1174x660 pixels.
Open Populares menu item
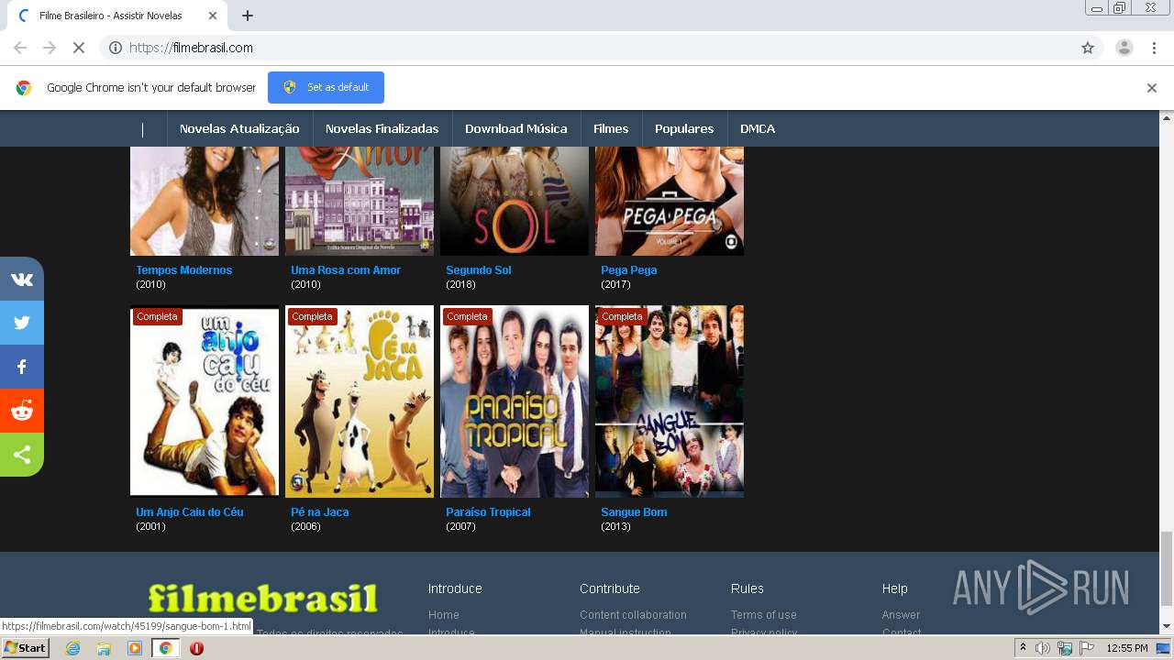click(684, 128)
